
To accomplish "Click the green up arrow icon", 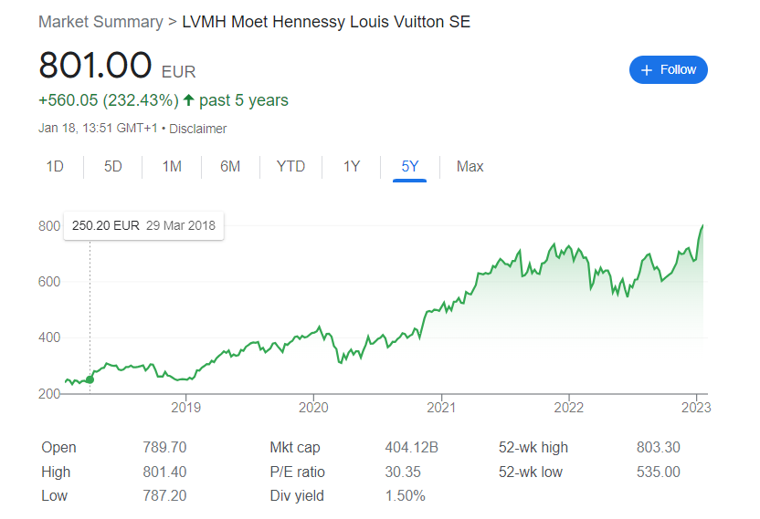I will (189, 100).
